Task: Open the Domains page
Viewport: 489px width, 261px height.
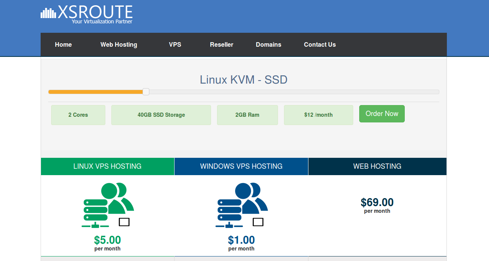Action: pyautogui.click(x=269, y=44)
